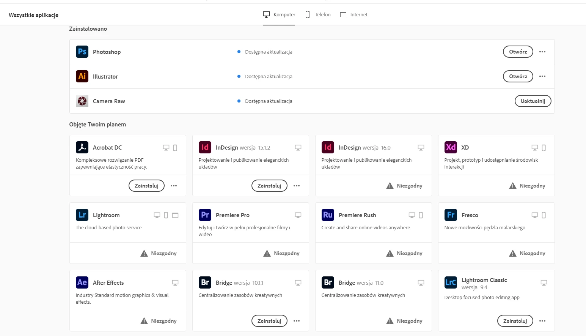The width and height of the screenshot is (586, 336).
Task: Open Illustrator with Otwórz button
Action: 518,76
